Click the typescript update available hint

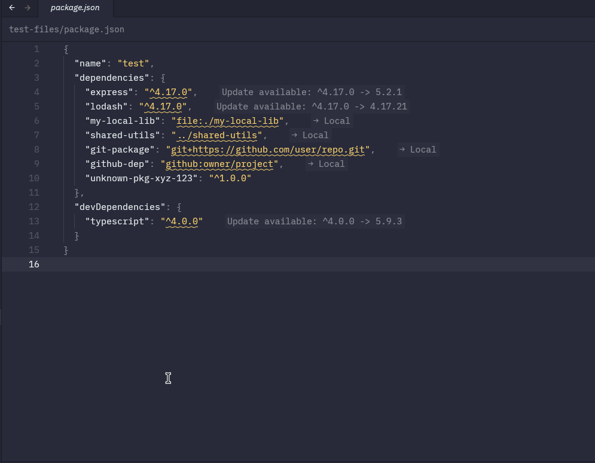coord(315,221)
